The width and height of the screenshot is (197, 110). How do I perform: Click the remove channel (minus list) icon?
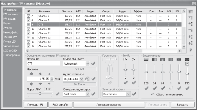pyautogui.click(x=191, y=30)
